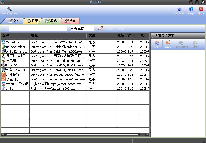Screen dimensions: 206x143
Task: Switch to the 文件 tab
Action: coord(14,21)
